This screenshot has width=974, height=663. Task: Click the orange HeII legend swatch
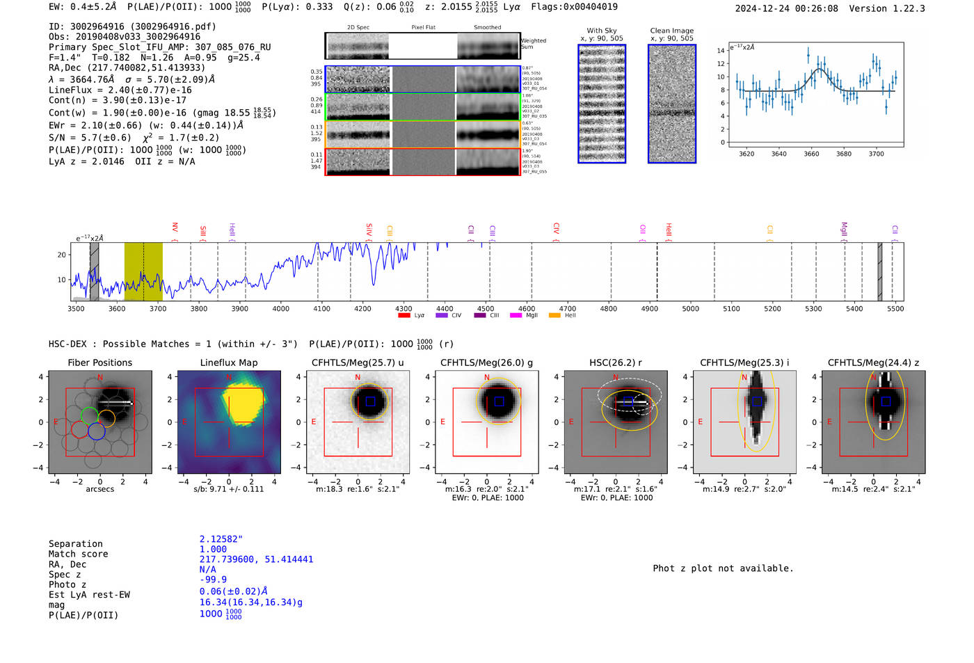[554, 315]
